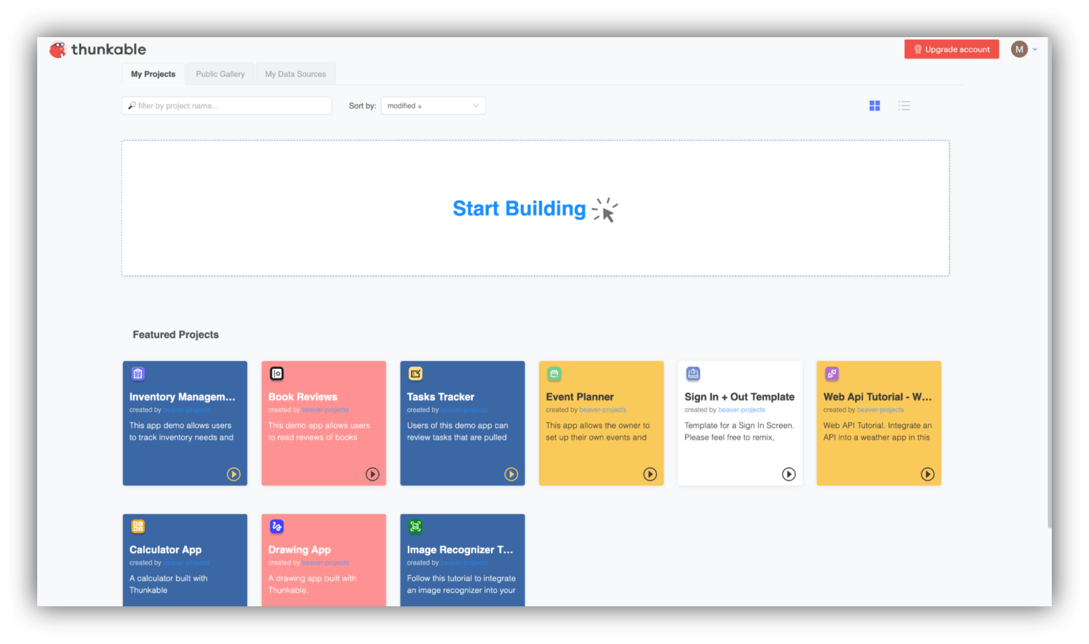
Task: Click the Image Recognizer app icon
Action: pos(415,526)
